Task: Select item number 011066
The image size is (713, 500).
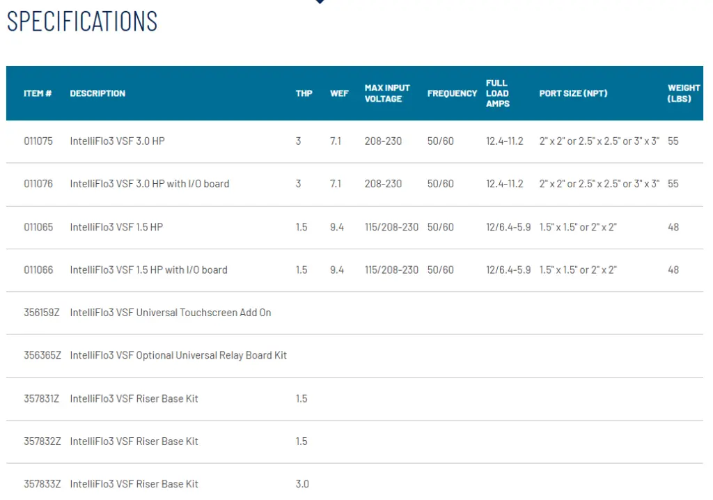Action: click(x=38, y=269)
